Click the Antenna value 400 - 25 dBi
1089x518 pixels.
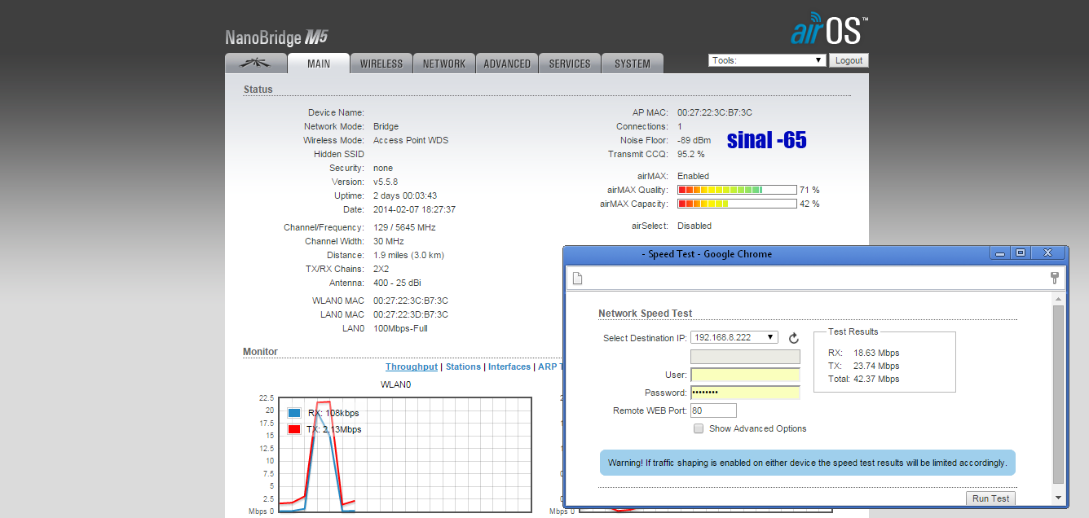tap(397, 283)
